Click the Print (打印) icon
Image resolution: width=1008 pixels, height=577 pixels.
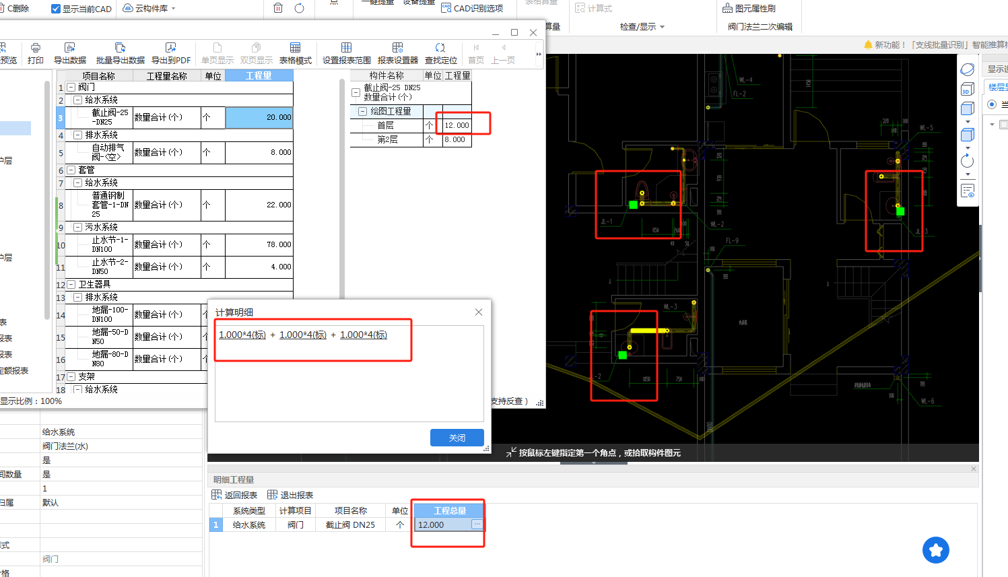[36, 54]
